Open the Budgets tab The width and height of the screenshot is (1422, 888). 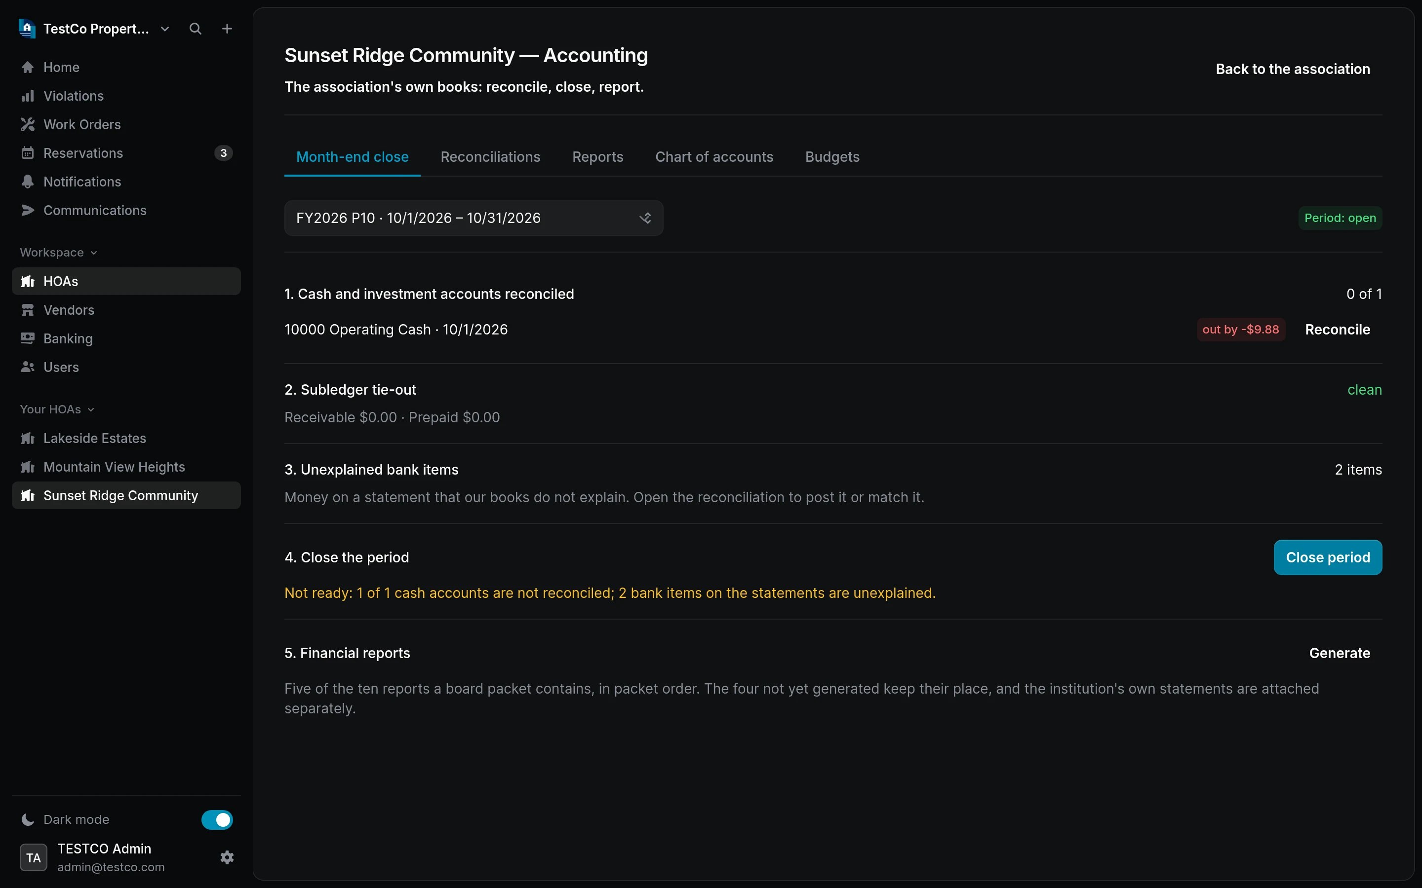click(x=832, y=157)
